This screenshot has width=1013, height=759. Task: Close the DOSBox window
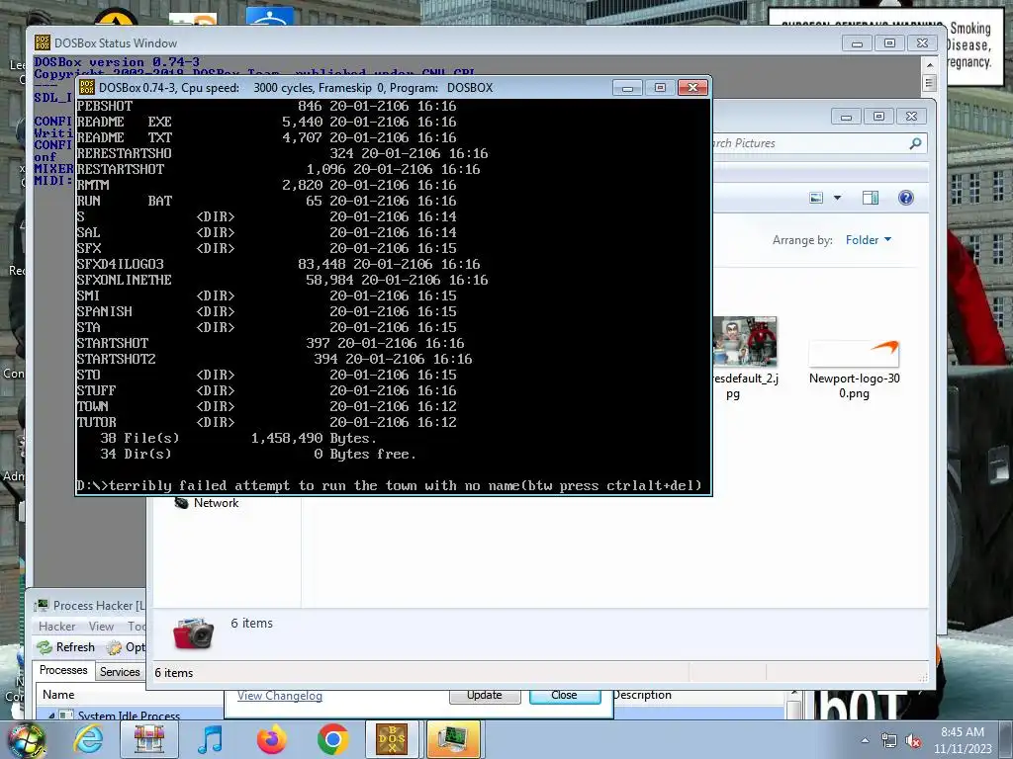click(692, 88)
